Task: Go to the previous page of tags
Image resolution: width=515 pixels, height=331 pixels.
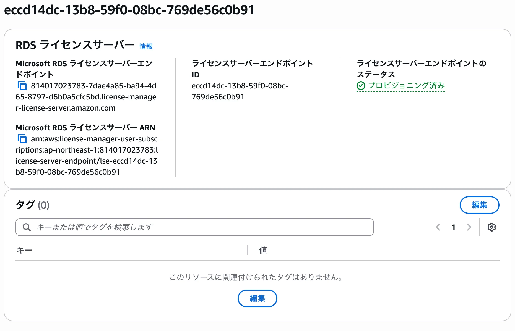Action: pos(438,227)
